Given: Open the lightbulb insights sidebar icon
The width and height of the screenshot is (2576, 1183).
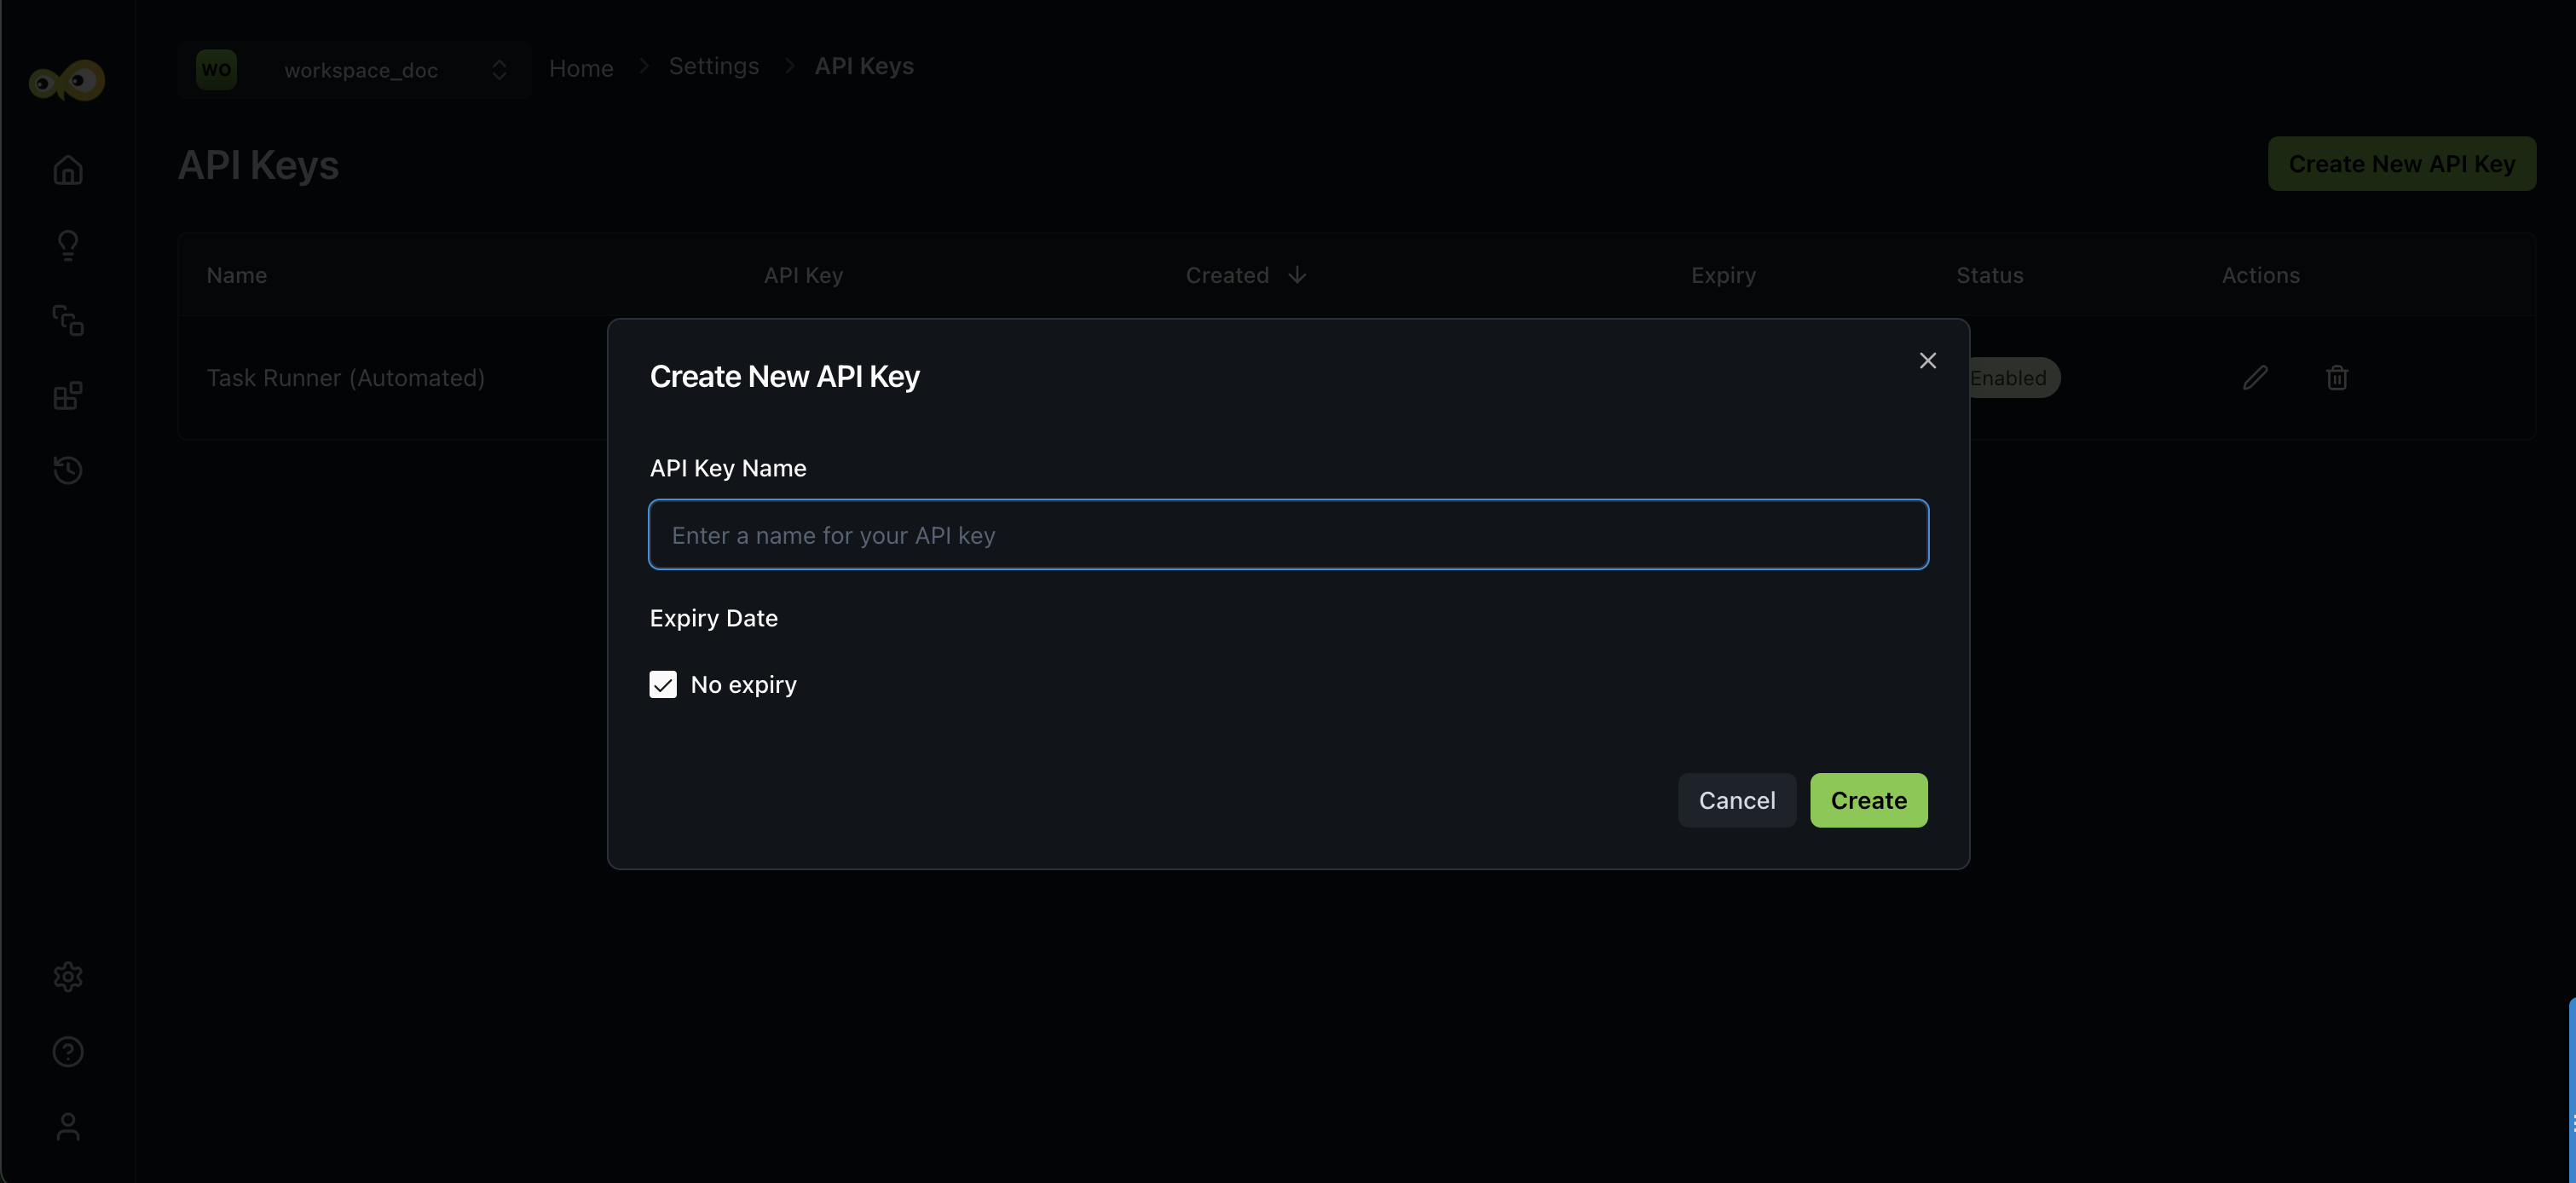Looking at the screenshot, I should coord(68,245).
